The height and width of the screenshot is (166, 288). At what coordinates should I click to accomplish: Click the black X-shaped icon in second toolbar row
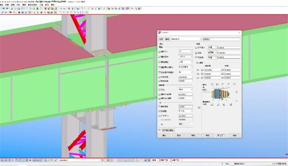point(55,12)
